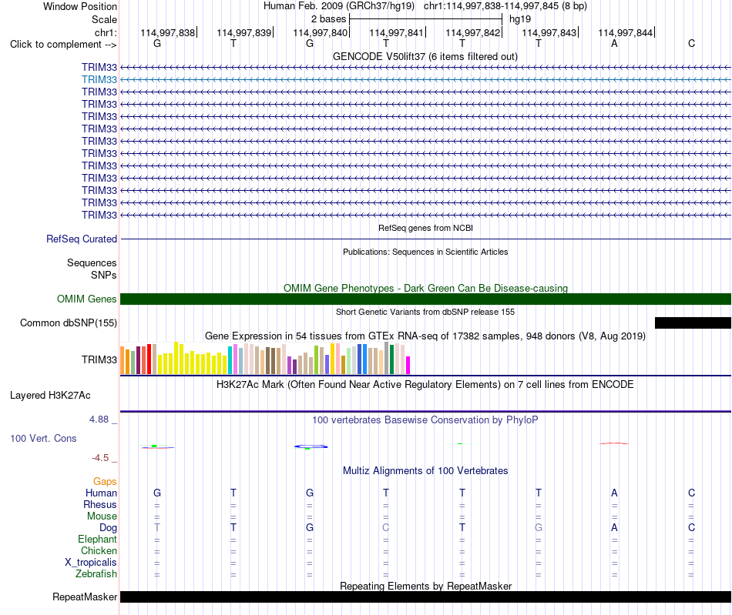Click the "Human" alignment row label
This screenshot has width=732, height=615.
pyautogui.click(x=101, y=493)
